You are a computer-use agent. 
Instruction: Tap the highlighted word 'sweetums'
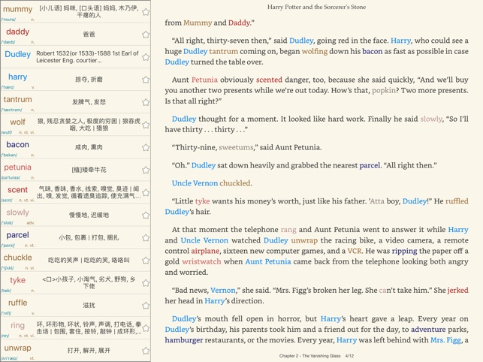[x=236, y=147]
